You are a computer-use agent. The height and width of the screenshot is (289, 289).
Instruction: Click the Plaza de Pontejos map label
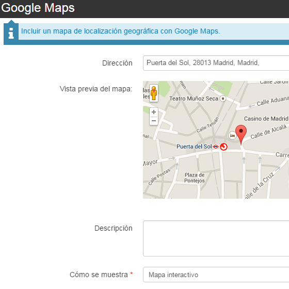tap(195, 178)
